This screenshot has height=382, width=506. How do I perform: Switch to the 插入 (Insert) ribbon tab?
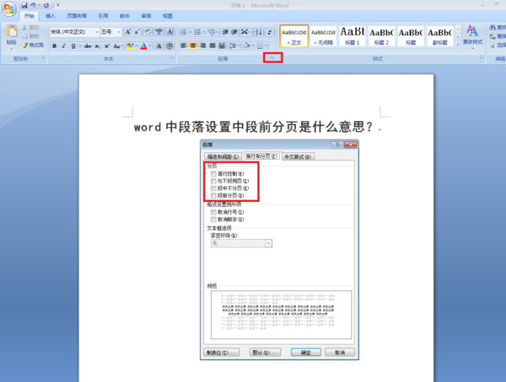(x=51, y=16)
